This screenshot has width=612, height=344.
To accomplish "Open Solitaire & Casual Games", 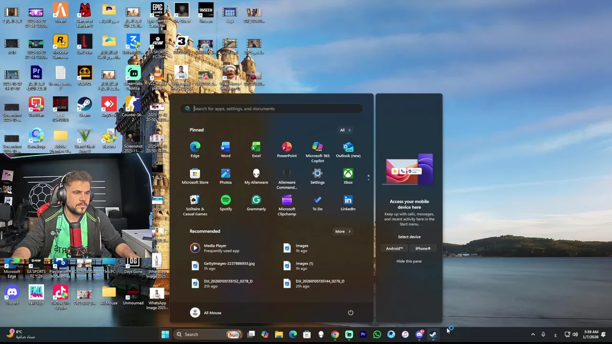I will point(195,205).
